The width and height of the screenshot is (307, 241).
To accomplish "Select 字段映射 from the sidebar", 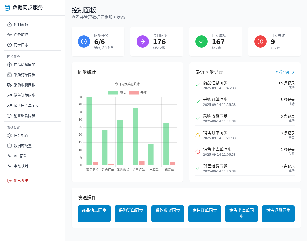I will point(21,166).
